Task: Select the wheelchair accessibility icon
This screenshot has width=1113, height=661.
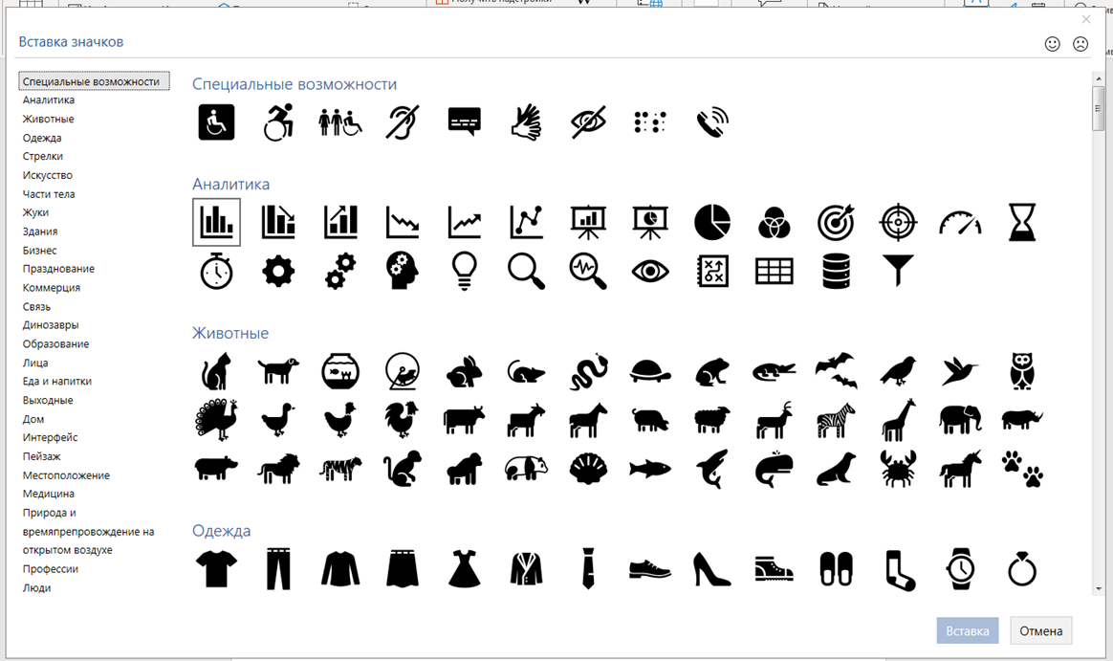Action: (x=216, y=121)
